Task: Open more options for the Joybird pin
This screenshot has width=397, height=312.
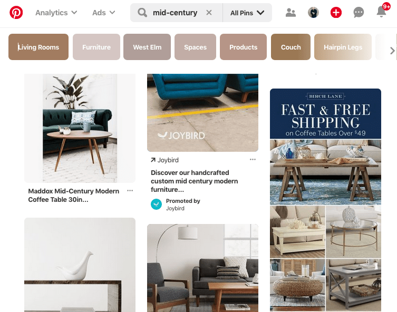Action: [253, 159]
